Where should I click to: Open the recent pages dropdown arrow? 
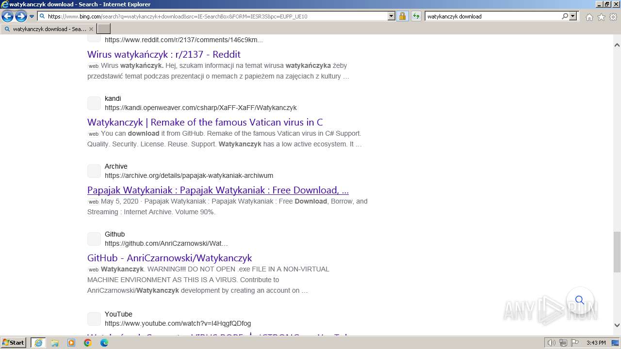pos(32,16)
